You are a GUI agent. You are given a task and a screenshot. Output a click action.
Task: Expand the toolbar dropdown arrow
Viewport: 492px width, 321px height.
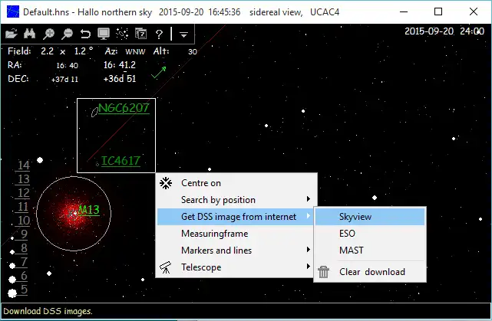(184, 34)
